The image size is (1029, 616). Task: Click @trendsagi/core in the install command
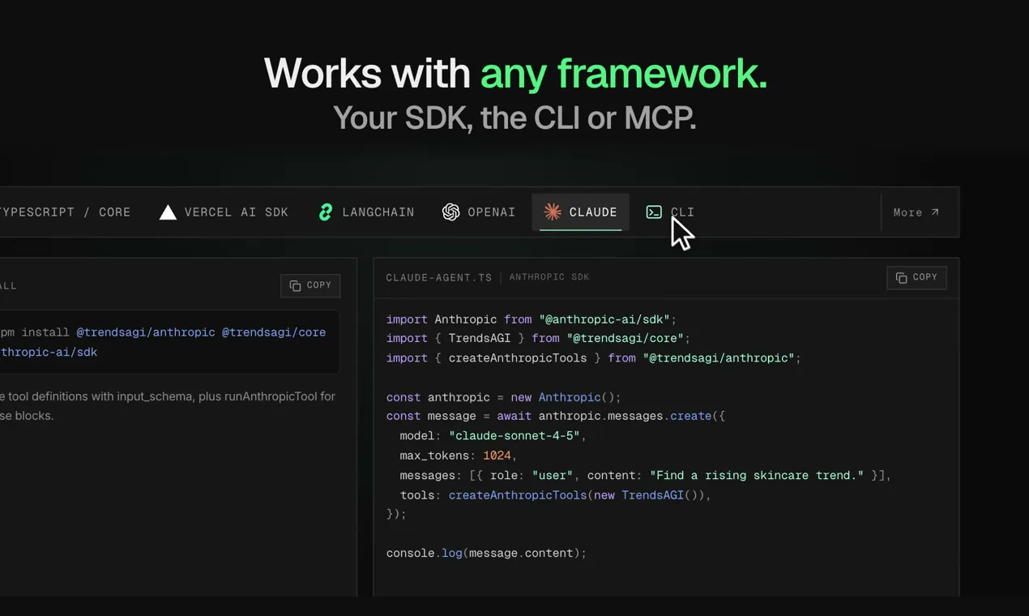point(274,332)
